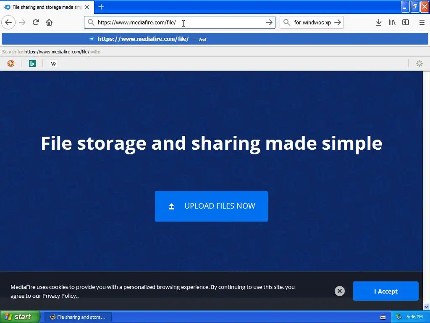Viewport: 430px width, 323px height.
Task: Visit the suggested mediafire.com/file/ URL
Action: (215, 39)
